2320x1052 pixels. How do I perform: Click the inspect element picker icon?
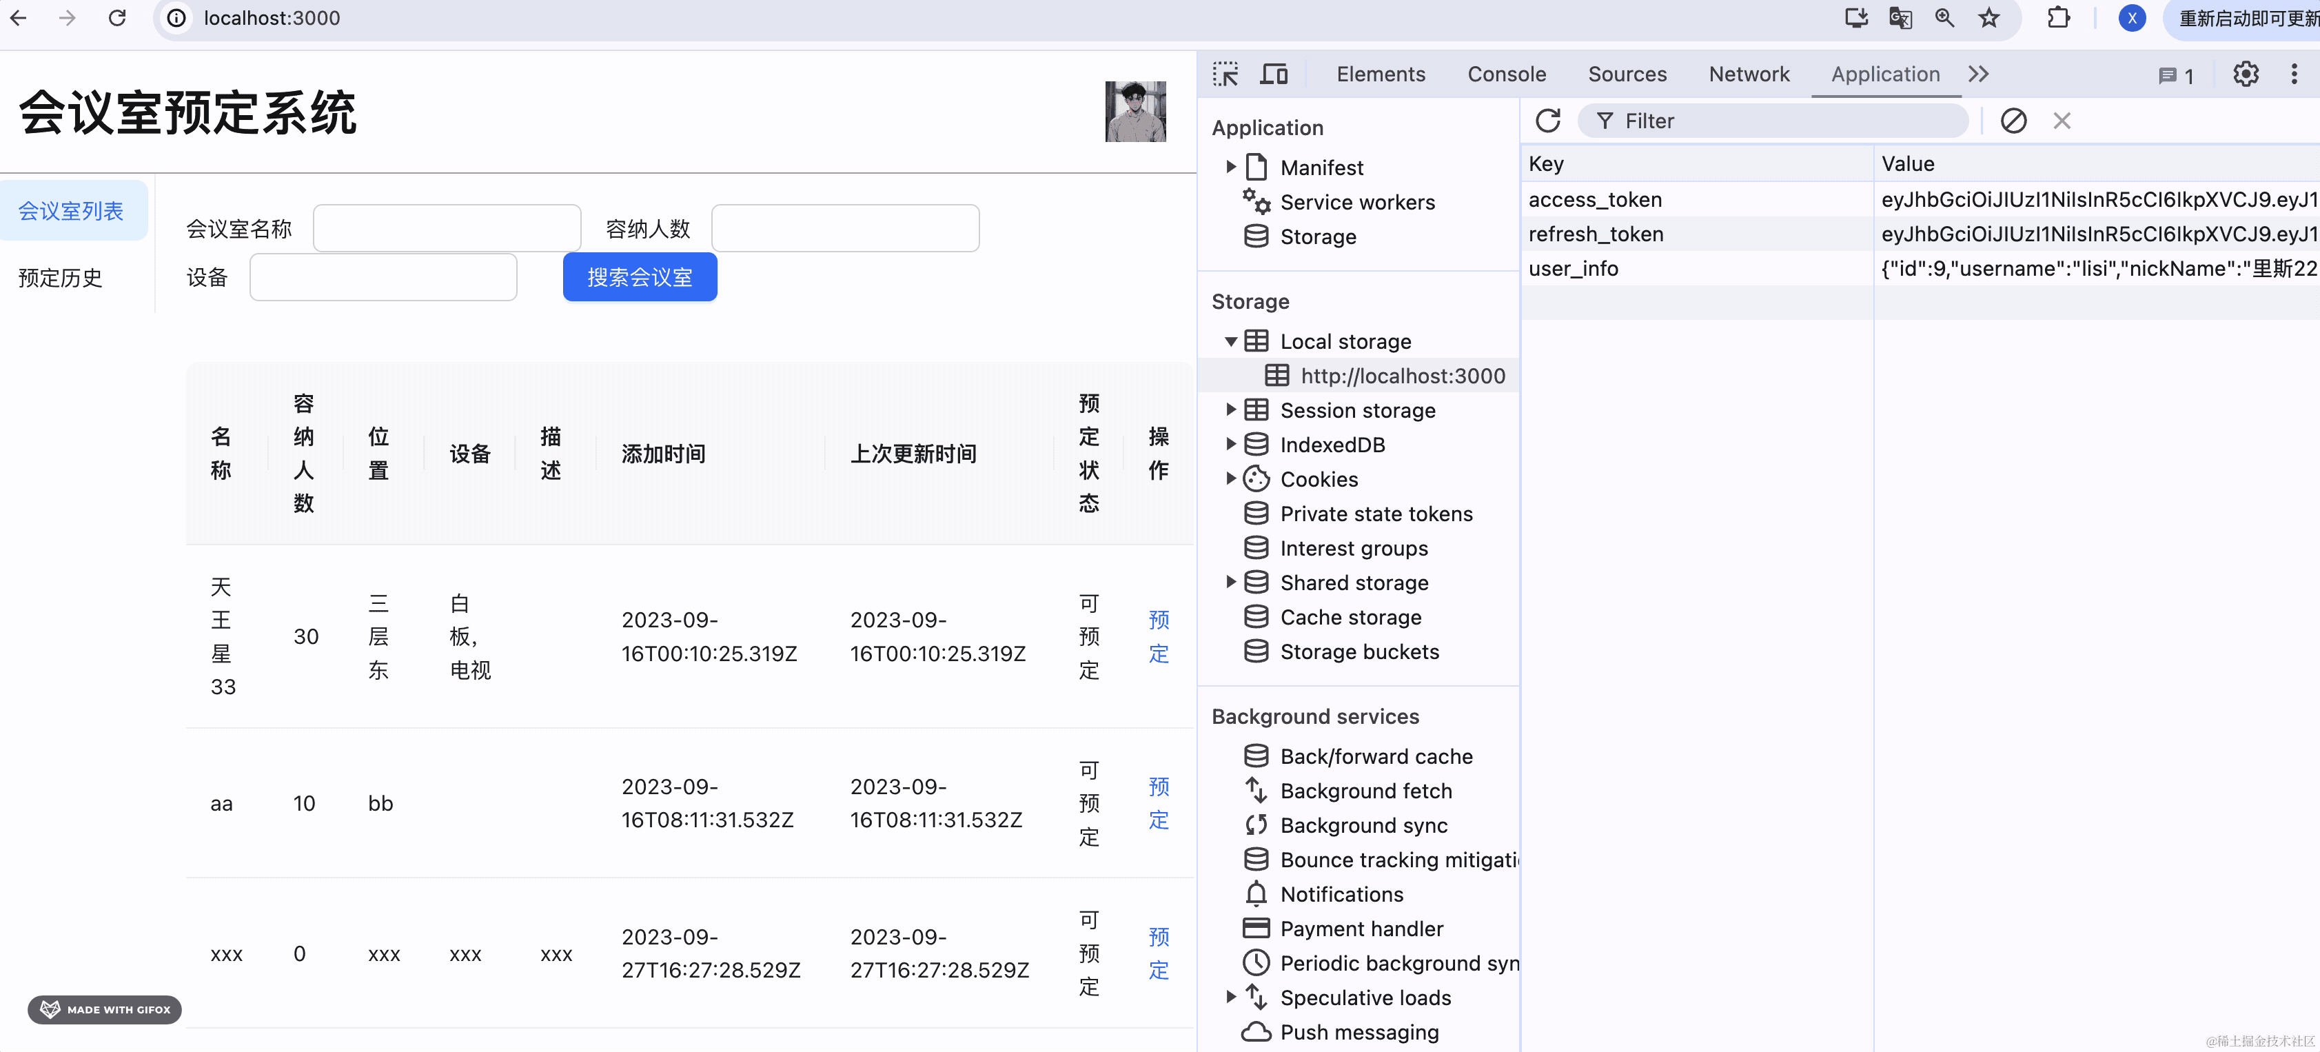(1225, 74)
